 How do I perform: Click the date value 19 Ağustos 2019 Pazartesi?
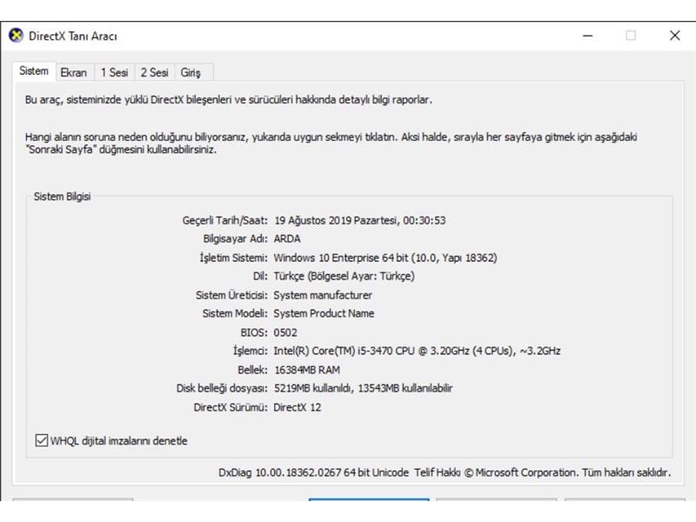[336, 220]
